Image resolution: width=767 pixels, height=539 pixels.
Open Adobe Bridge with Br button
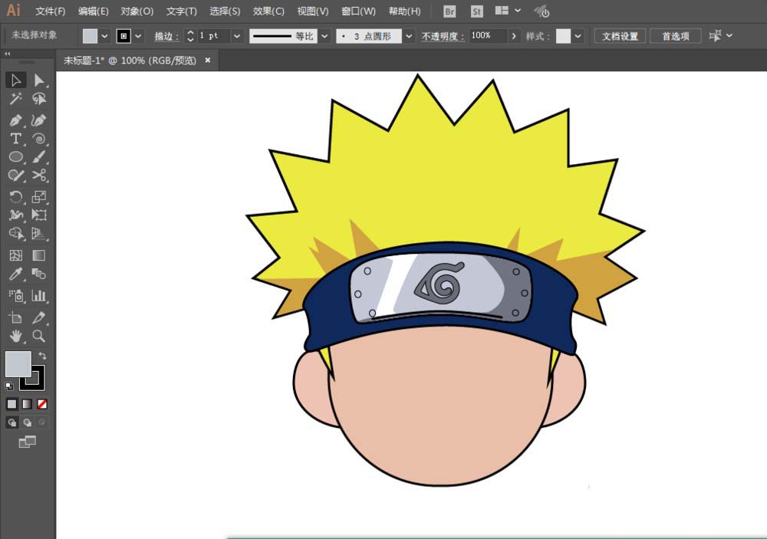tap(449, 12)
